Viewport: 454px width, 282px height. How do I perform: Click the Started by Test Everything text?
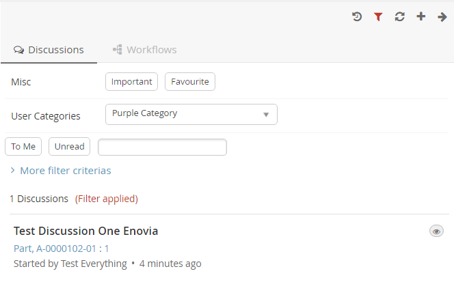pos(70,263)
